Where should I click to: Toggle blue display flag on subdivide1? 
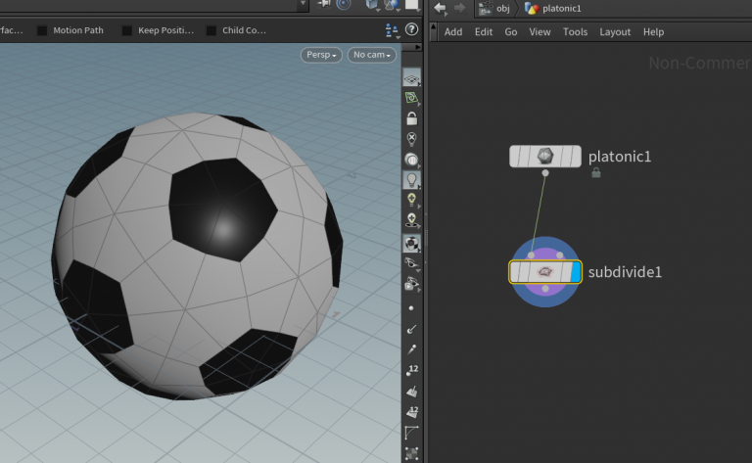pyautogui.click(x=576, y=272)
